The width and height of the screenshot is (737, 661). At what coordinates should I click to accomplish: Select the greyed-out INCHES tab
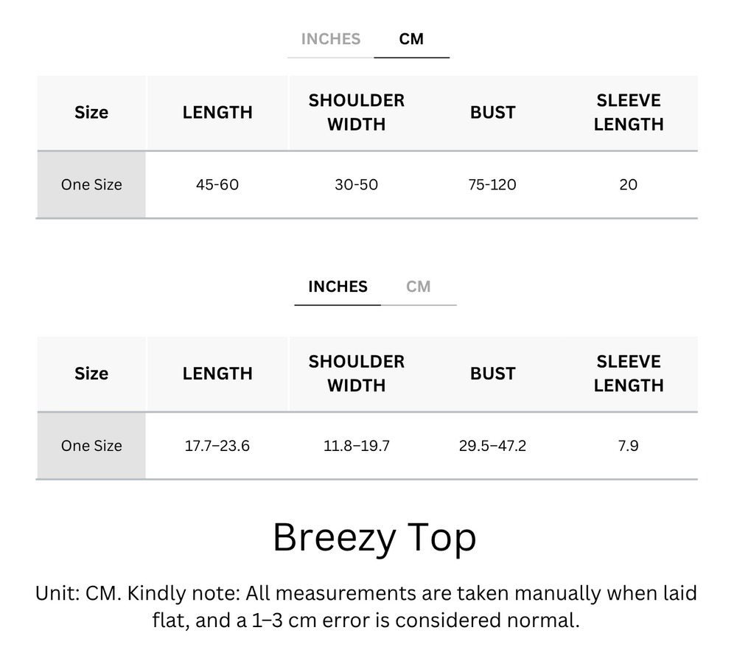(x=330, y=39)
